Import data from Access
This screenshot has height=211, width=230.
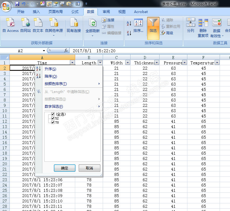coord(11,25)
